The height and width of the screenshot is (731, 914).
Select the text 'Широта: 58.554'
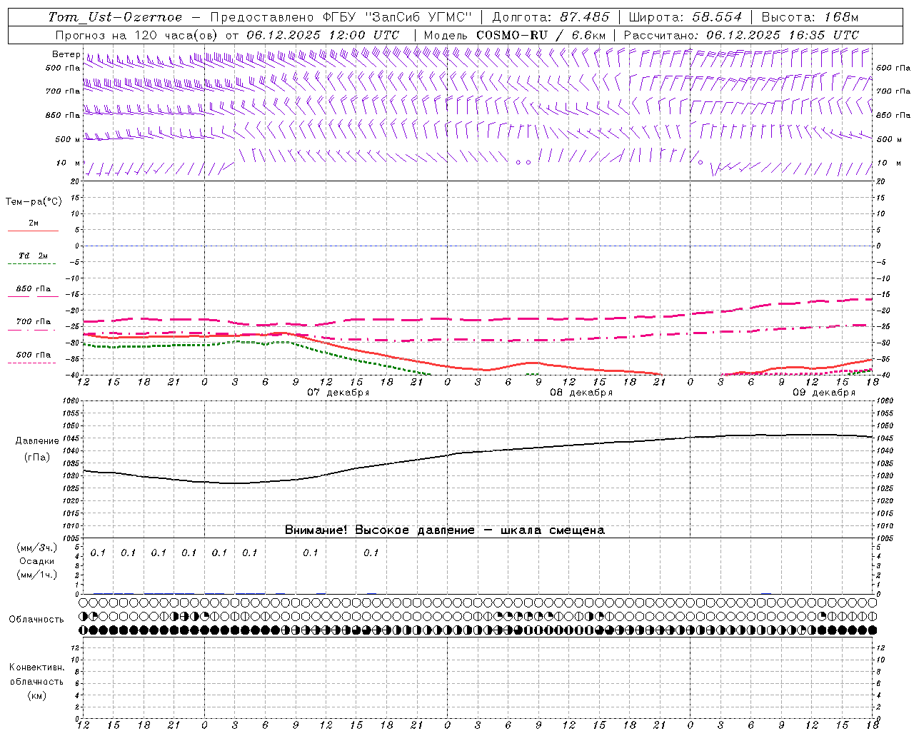pyautogui.click(x=685, y=17)
